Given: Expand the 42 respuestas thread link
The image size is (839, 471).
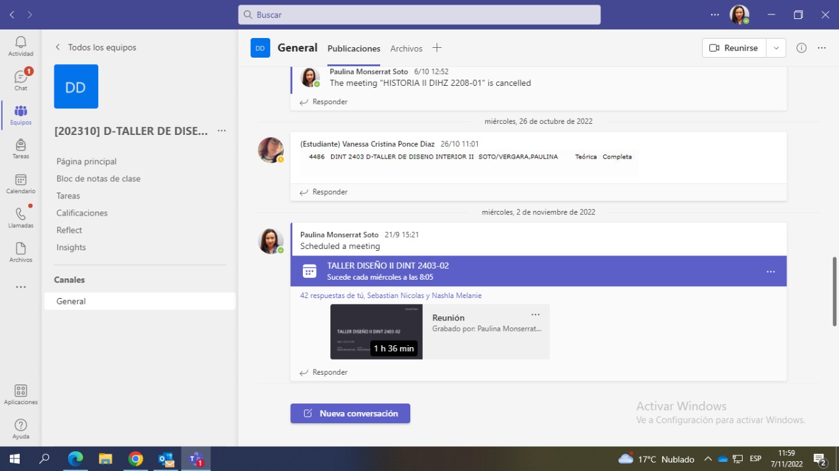Looking at the screenshot, I should (x=391, y=295).
